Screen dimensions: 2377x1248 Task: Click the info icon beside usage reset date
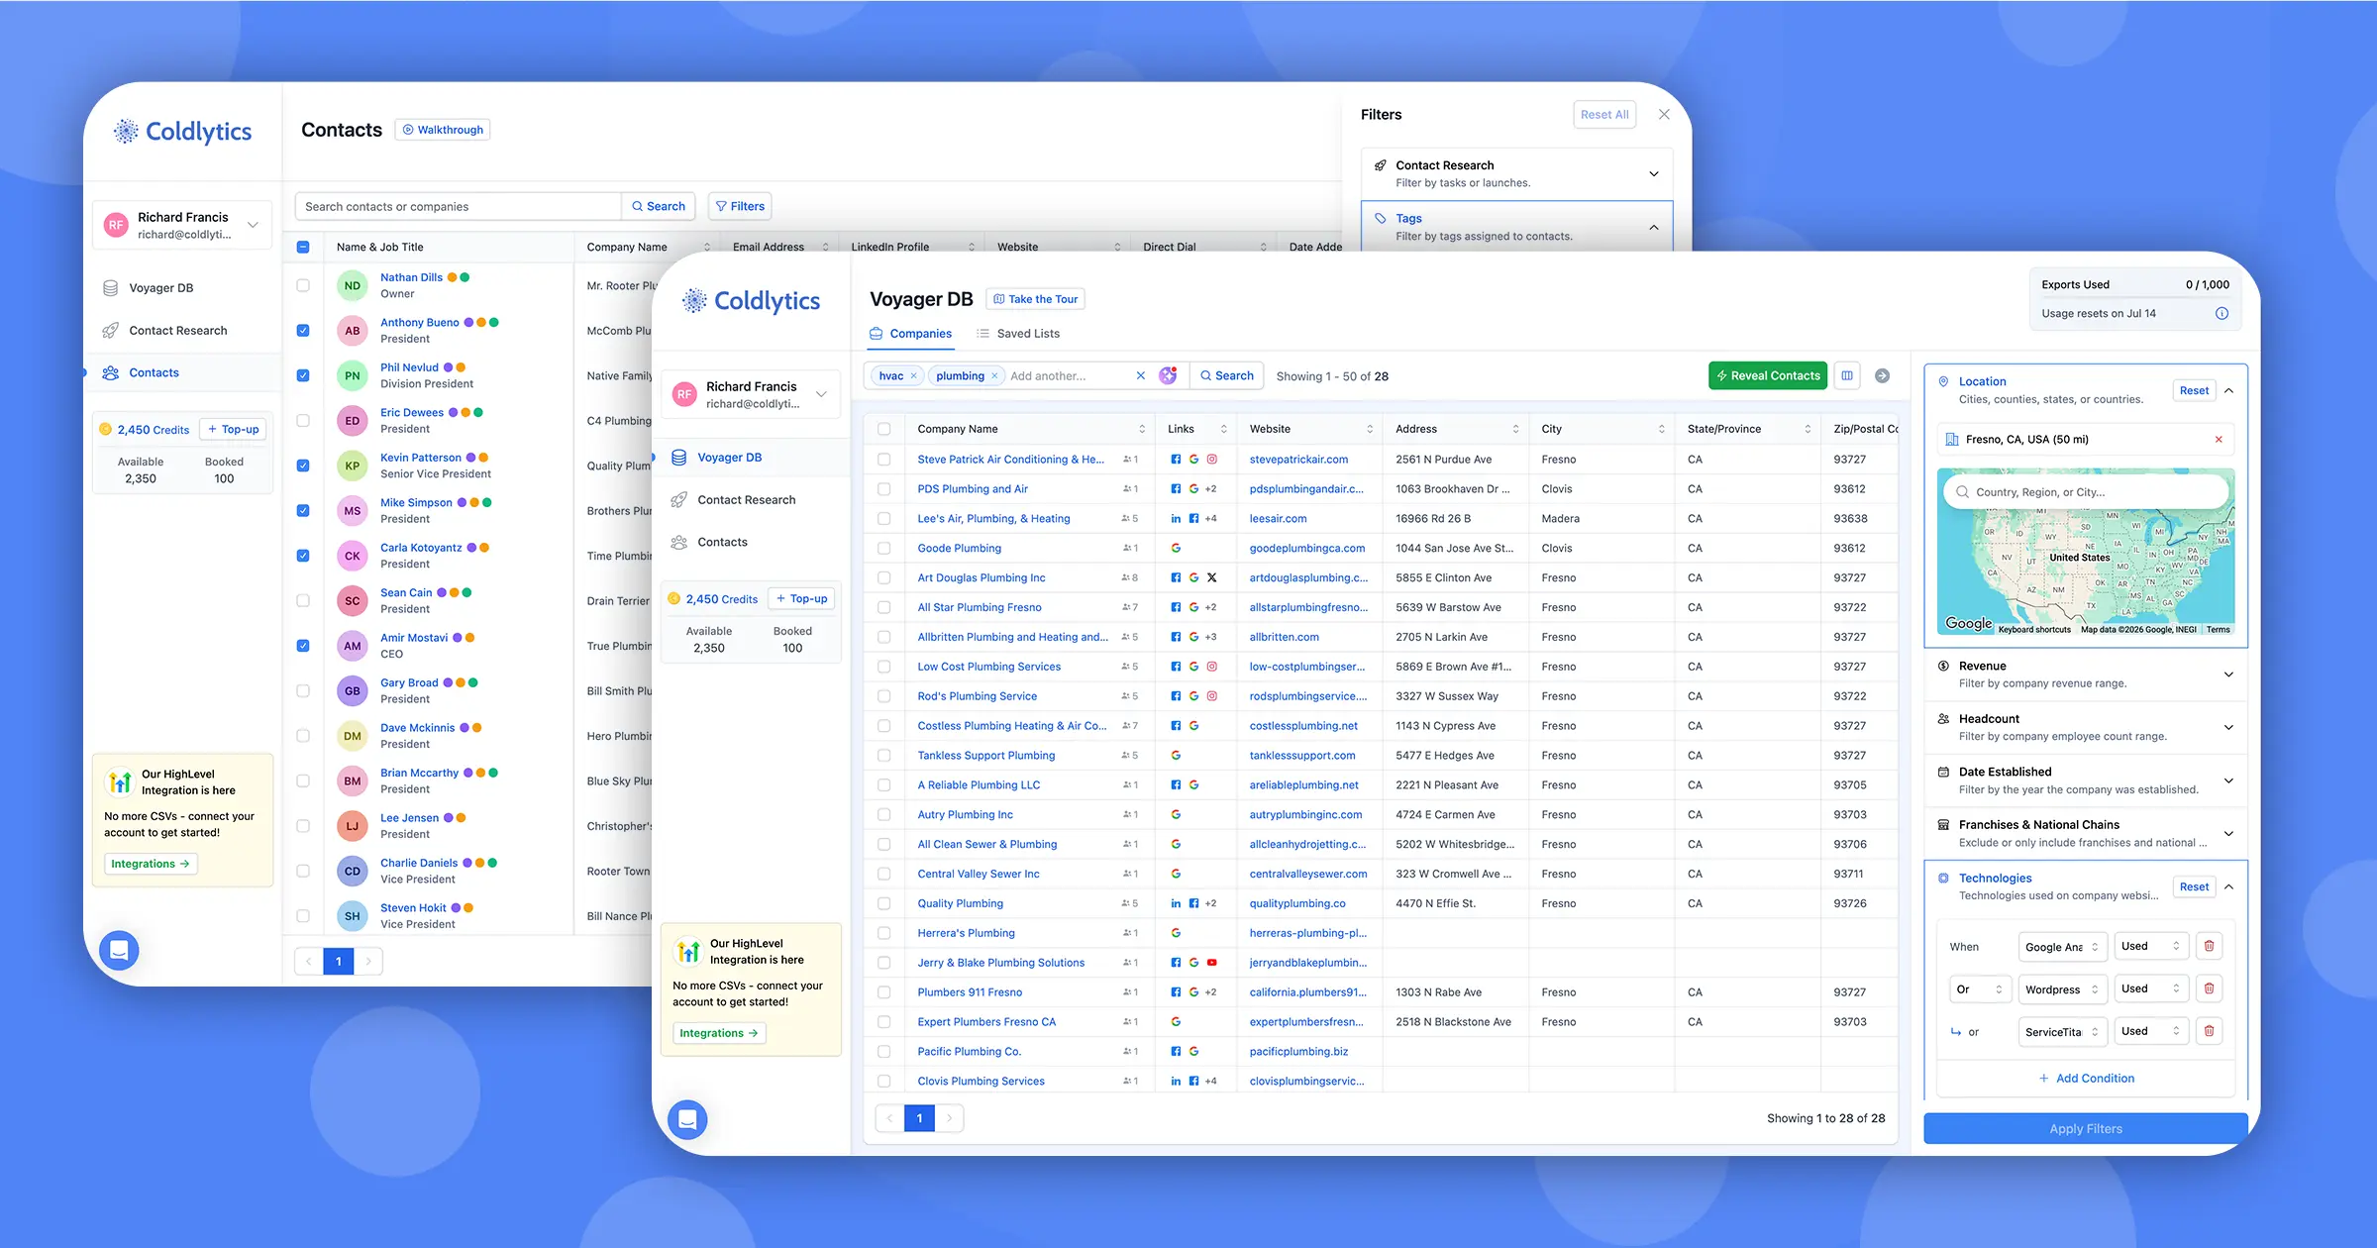(x=2222, y=313)
